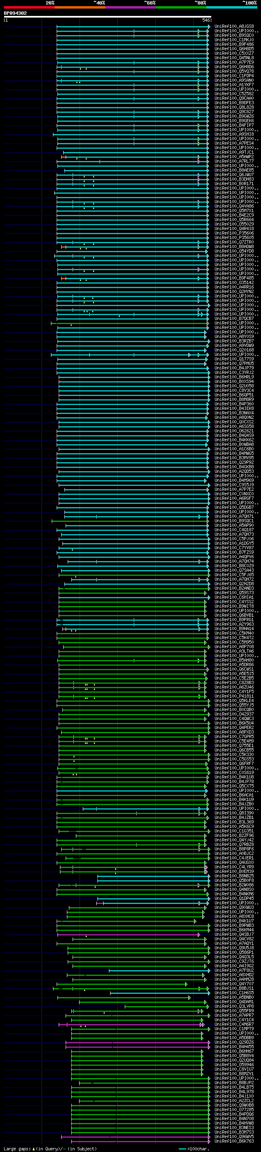Open the UniRef100_Q96WV5 label
The height and width of the screenshot is (1152, 261).
coord(234,1136)
